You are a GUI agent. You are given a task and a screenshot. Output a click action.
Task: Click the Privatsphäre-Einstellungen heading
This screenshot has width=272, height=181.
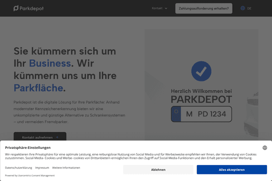click(28, 148)
